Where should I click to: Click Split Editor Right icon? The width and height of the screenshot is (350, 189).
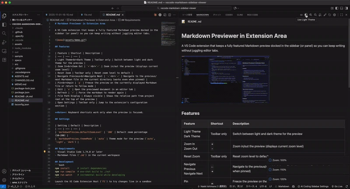tap(170, 15)
